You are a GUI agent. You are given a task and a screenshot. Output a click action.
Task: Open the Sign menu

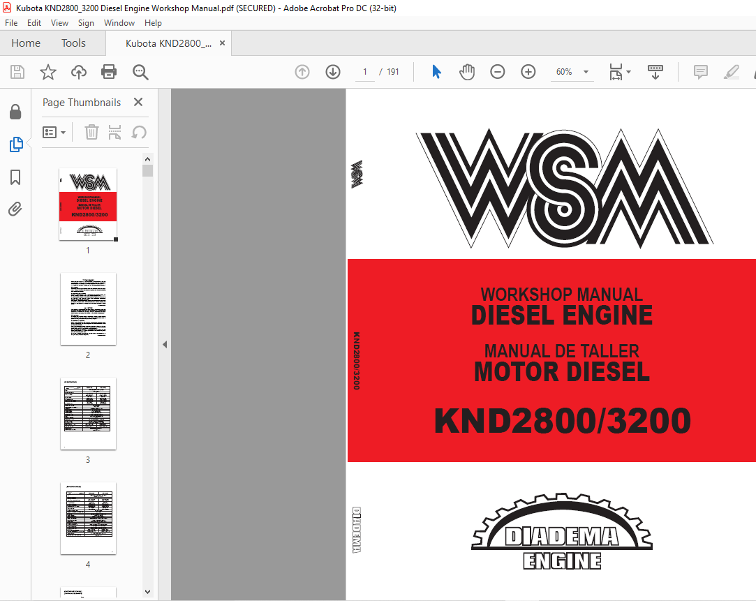(x=86, y=22)
